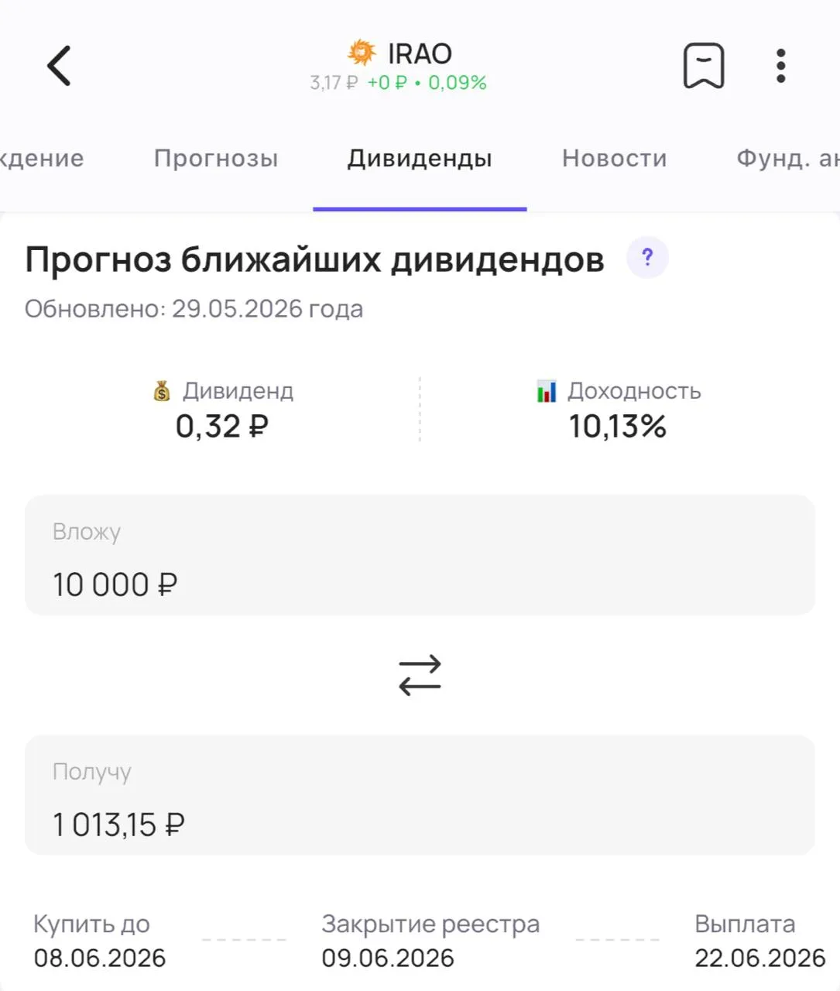The width and height of the screenshot is (840, 991).
Task: Switch to the Новости tab
Action: [x=614, y=158]
